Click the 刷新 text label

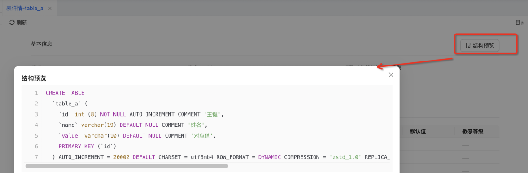(22, 22)
